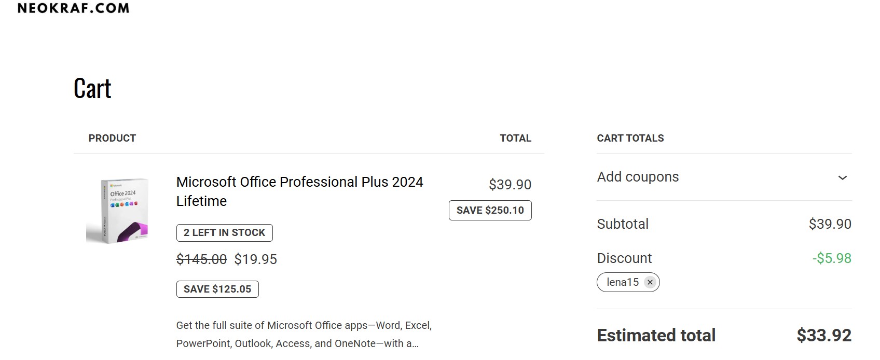The height and width of the screenshot is (360, 880).
Task: Click the green -$5.98 discount amount
Action: pos(831,258)
